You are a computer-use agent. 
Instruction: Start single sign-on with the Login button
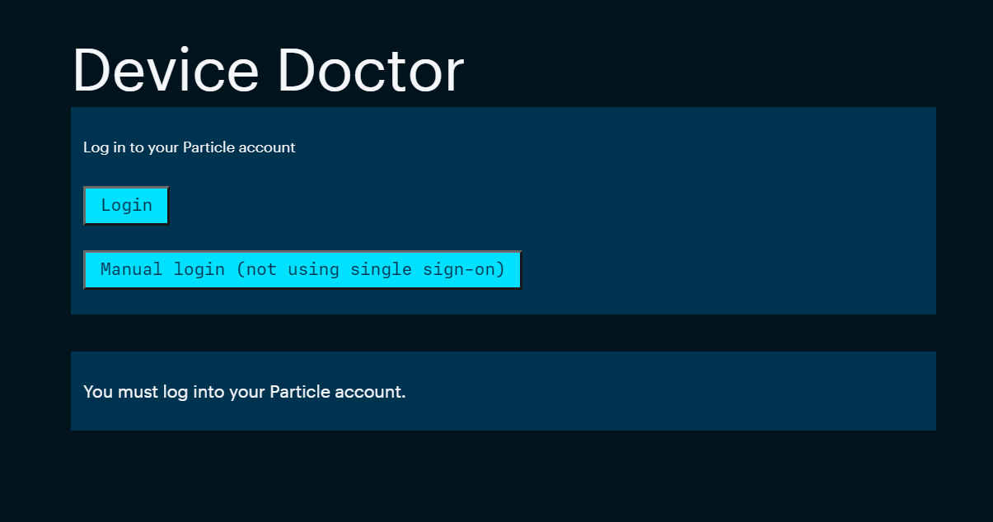click(x=126, y=205)
